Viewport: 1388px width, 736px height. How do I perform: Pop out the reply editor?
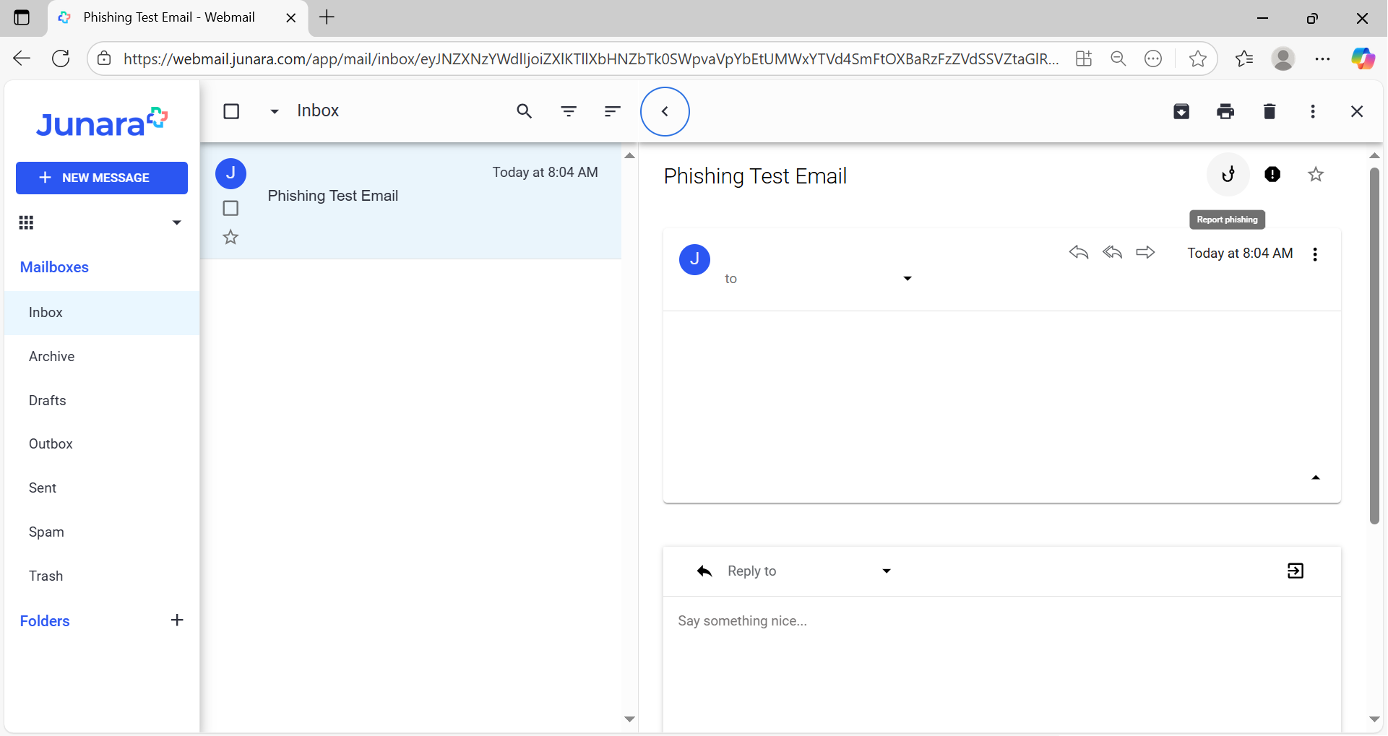[x=1296, y=571]
